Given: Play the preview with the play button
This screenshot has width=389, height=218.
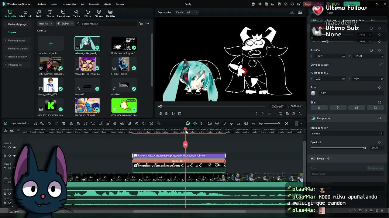Looking at the screenshot, I should 173,114.
